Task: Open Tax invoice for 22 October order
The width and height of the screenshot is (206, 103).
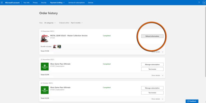Action: pos(152,93)
